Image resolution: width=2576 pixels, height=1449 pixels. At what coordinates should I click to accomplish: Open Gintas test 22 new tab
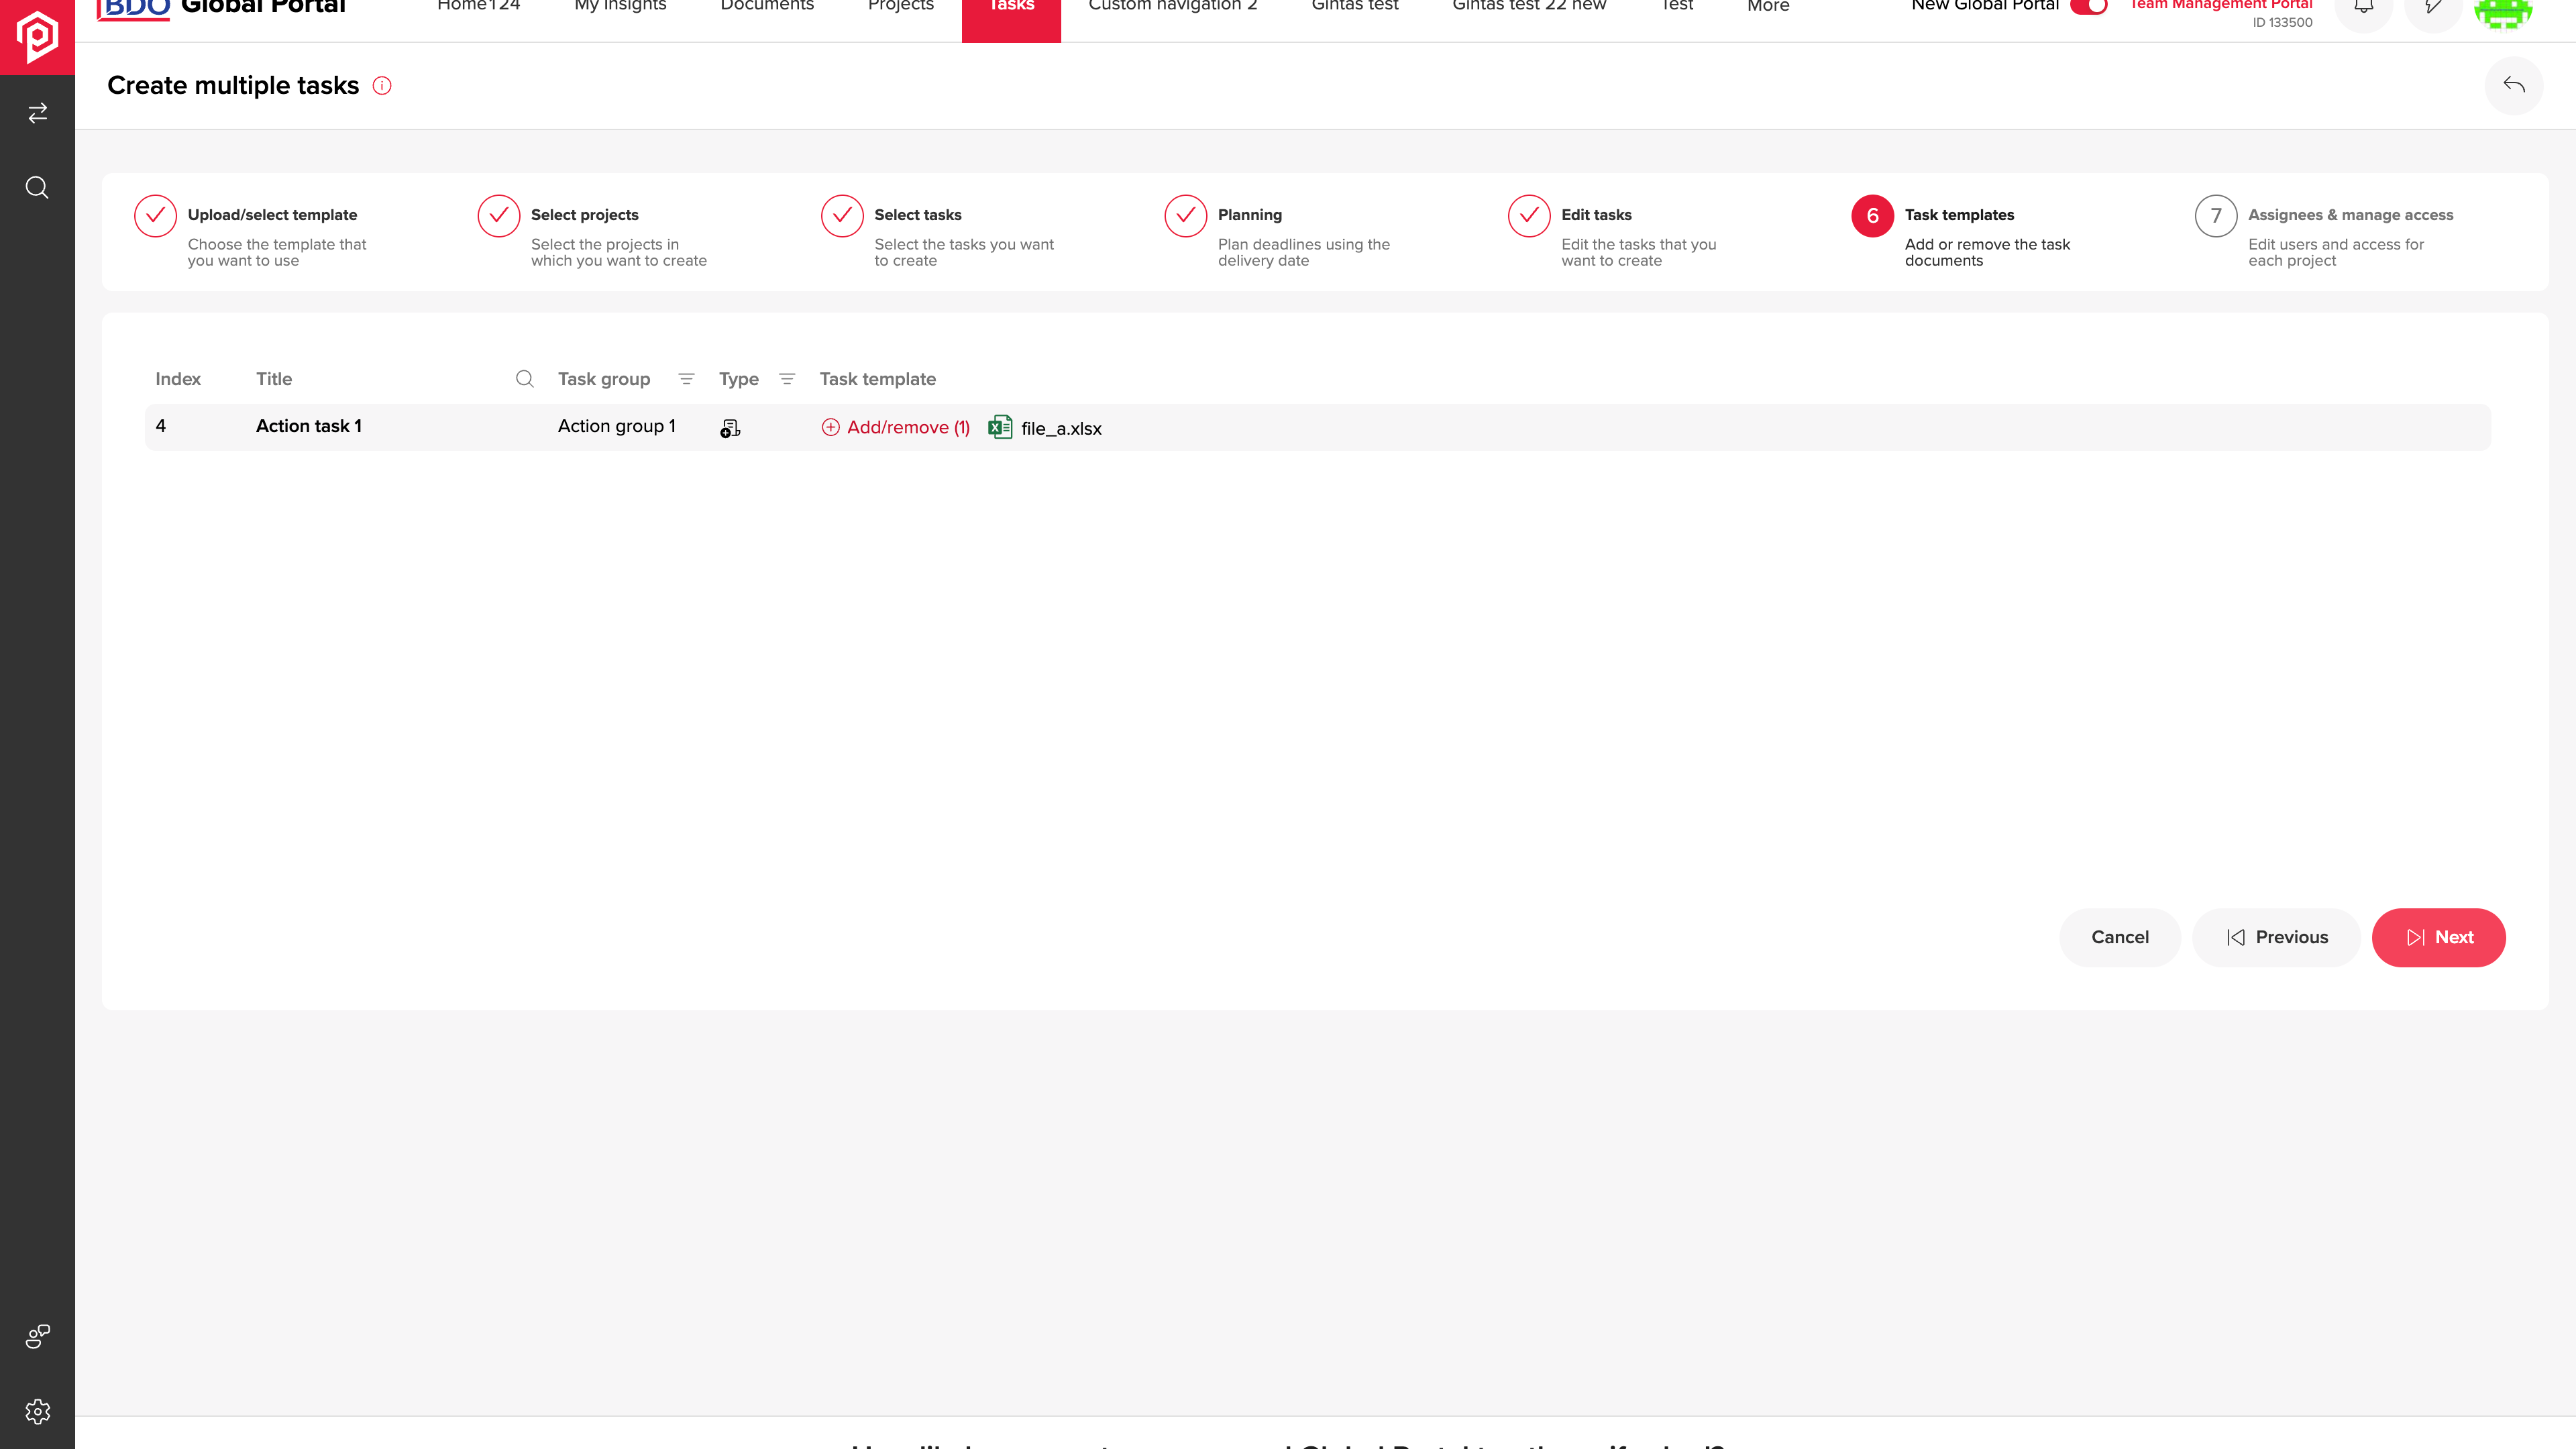coord(1529,6)
